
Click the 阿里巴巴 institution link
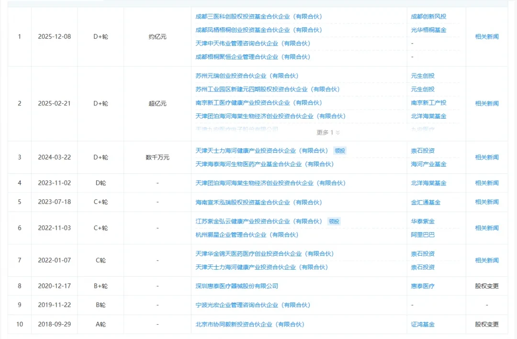tap(422, 235)
